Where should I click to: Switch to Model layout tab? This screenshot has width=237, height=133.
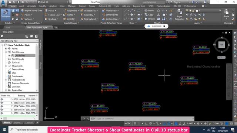7,123
